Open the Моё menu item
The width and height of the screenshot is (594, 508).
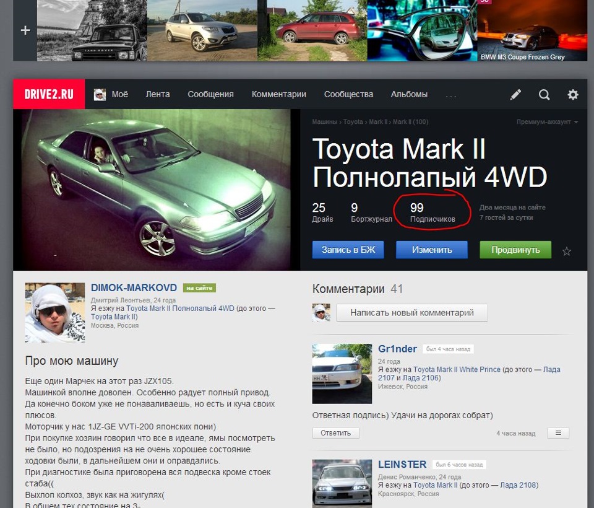119,94
